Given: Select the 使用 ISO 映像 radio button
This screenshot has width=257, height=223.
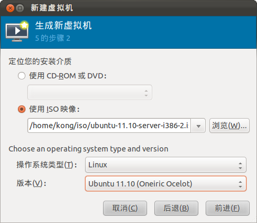Looking at the screenshot, I should (x=22, y=109).
